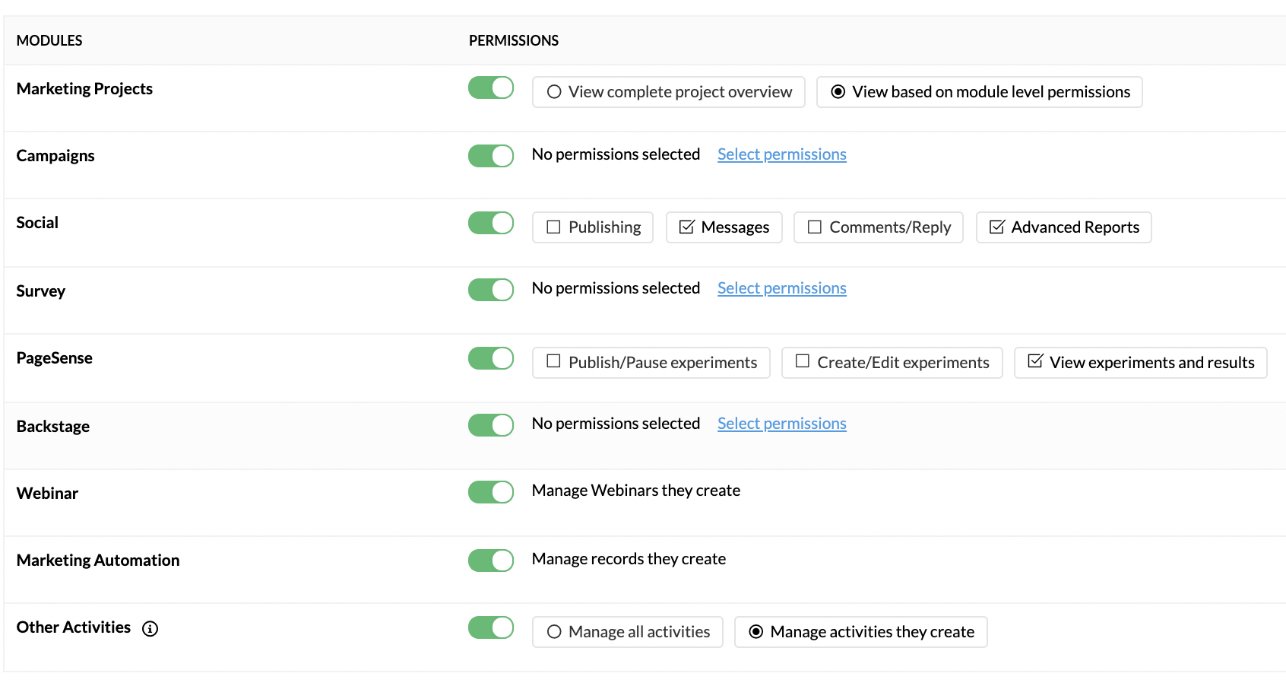Click No permissions selected text for Survey
1286x686 pixels.
pos(616,288)
